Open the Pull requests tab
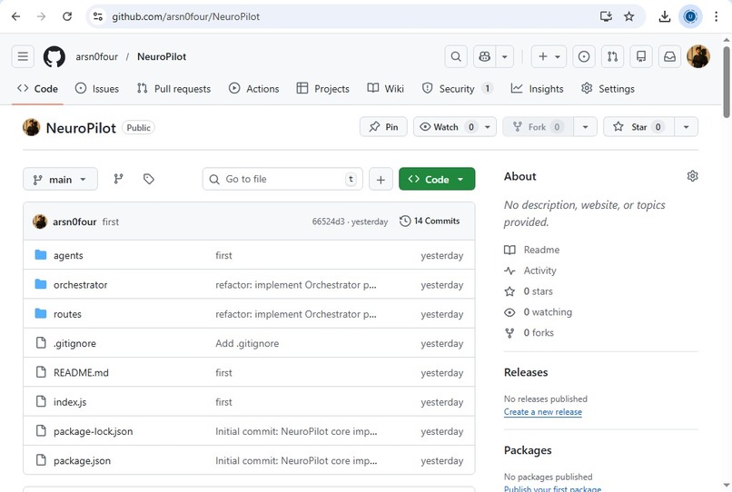 coord(173,89)
